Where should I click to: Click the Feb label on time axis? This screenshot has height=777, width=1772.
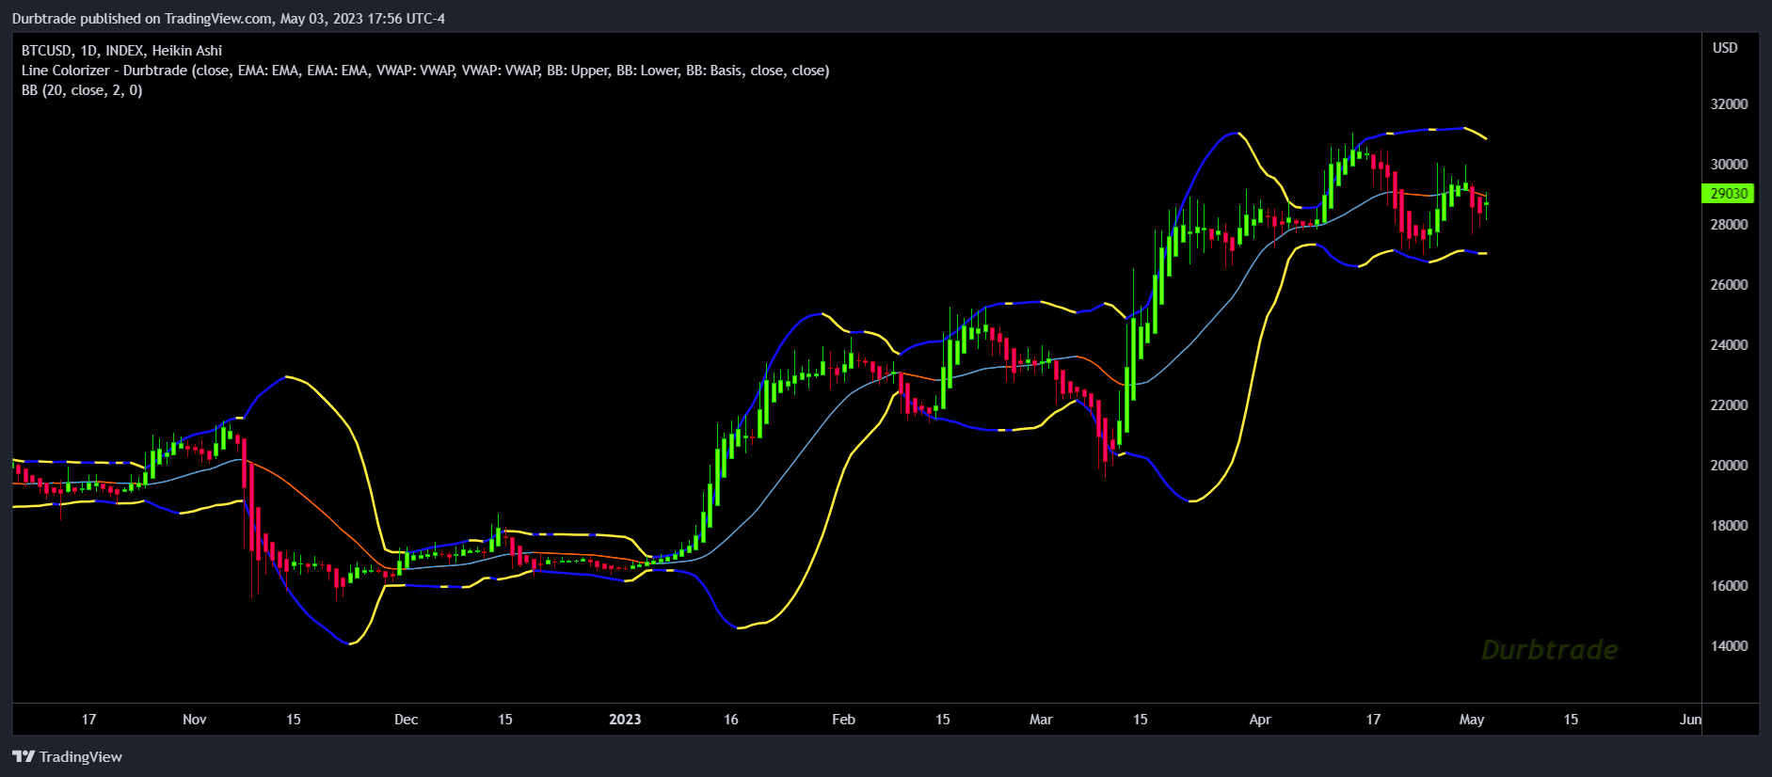[843, 720]
